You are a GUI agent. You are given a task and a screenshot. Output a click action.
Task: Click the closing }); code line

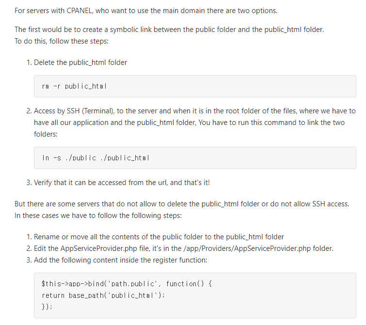click(x=47, y=307)
